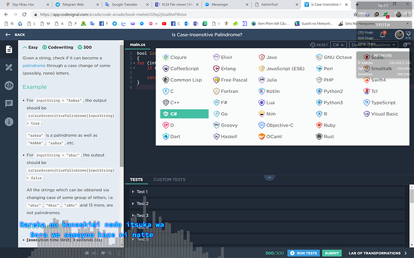Click the browser address bar
Image resolution: width=414 pixels, height=258 pixels.
click(x=193, y=14)
